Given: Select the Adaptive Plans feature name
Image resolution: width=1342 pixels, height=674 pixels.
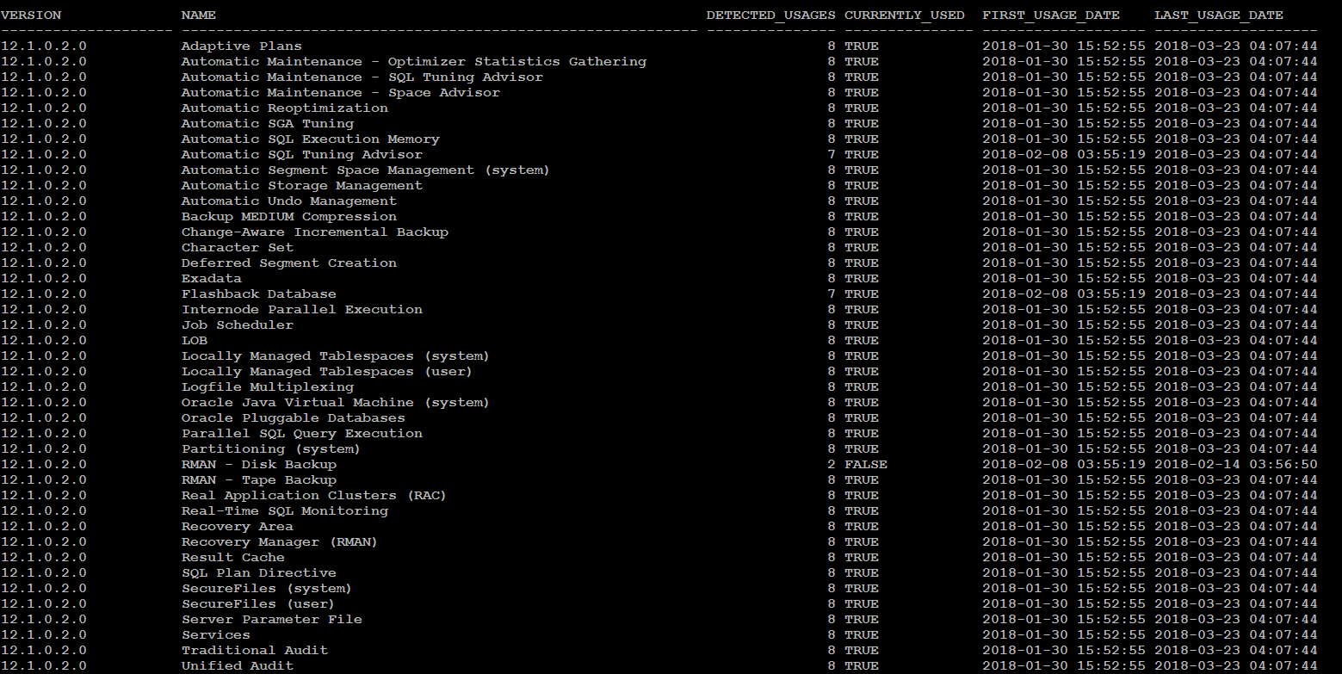Looking at the screenshot, I should click(x=242, y=46).
